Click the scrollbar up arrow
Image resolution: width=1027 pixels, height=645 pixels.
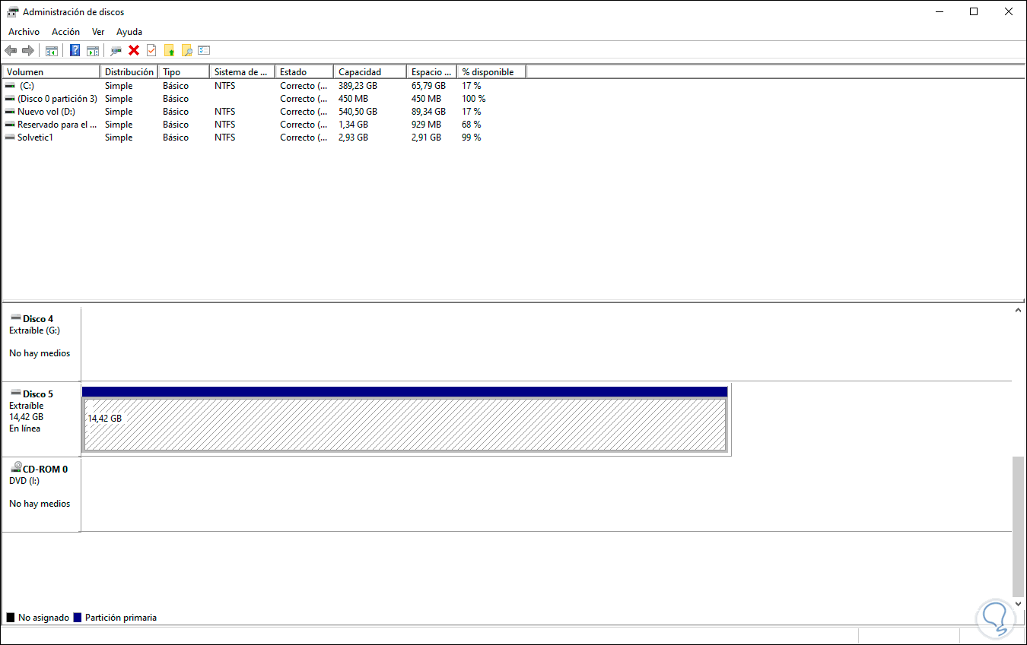click(x=1018, y=309)
